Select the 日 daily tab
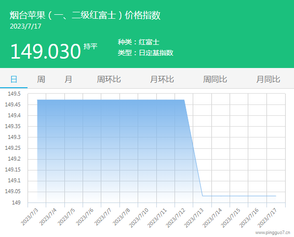The width and height of the screenshot is (294, 237). (14, 79)
